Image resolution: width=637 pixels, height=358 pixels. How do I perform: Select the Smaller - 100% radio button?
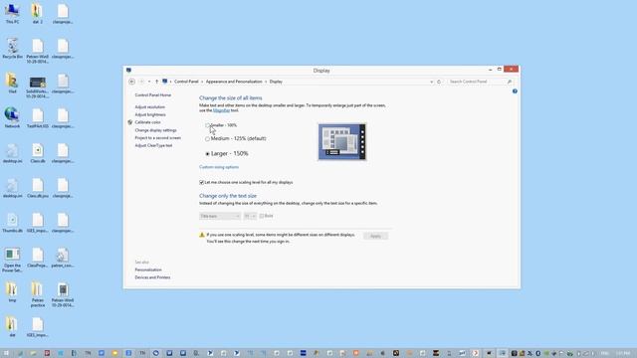[x=208, y=125]
